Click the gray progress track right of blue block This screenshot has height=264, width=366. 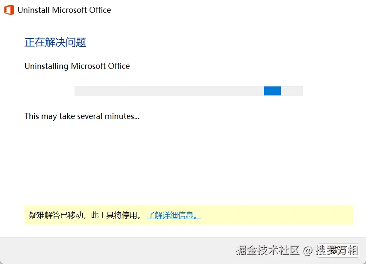pos(292,91)
